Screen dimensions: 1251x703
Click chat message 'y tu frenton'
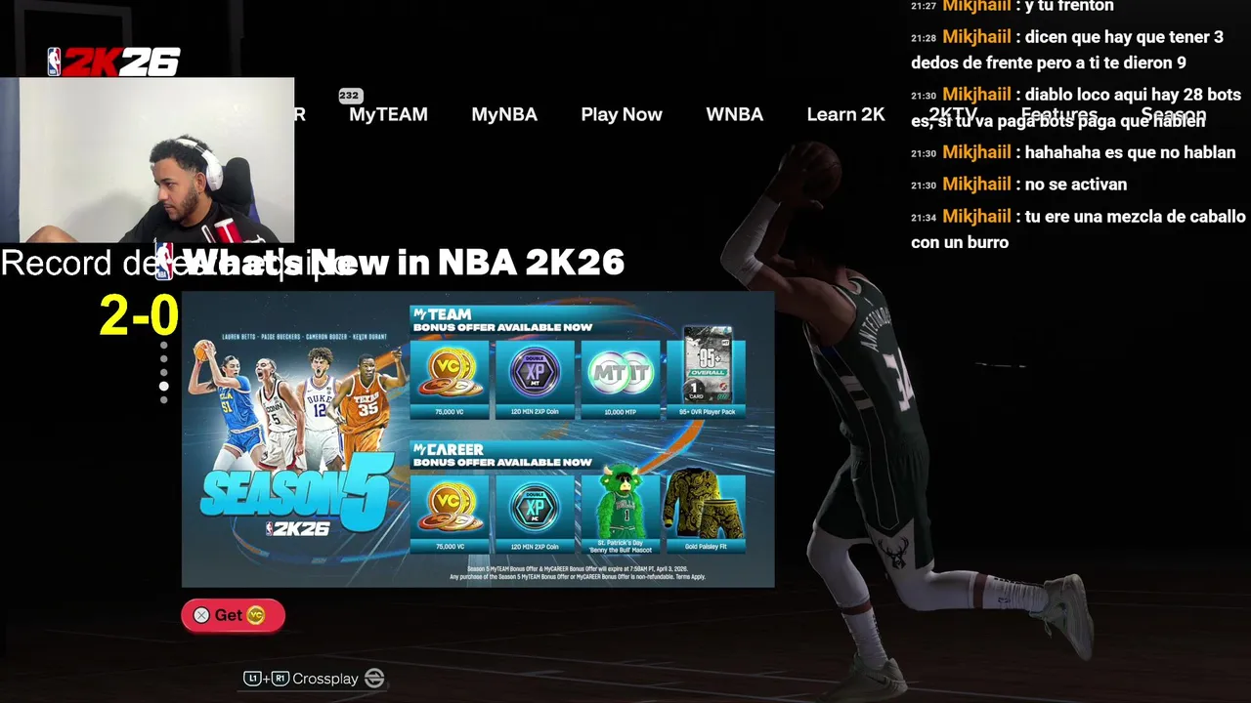[1013, 7]
